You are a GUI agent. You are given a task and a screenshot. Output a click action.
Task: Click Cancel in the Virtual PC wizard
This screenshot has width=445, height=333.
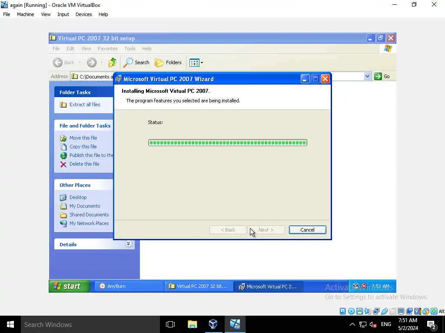click(x=307, y=230)
